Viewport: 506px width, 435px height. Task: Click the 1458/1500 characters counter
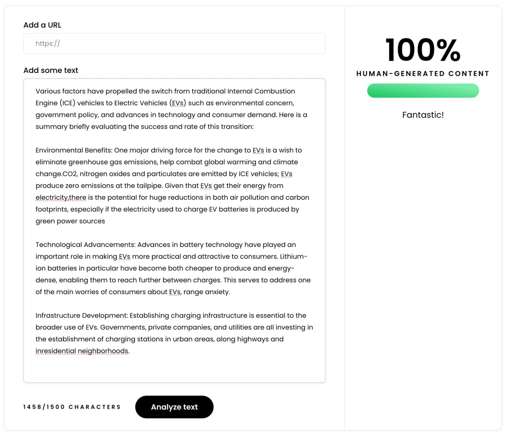[x=72, y=407]
